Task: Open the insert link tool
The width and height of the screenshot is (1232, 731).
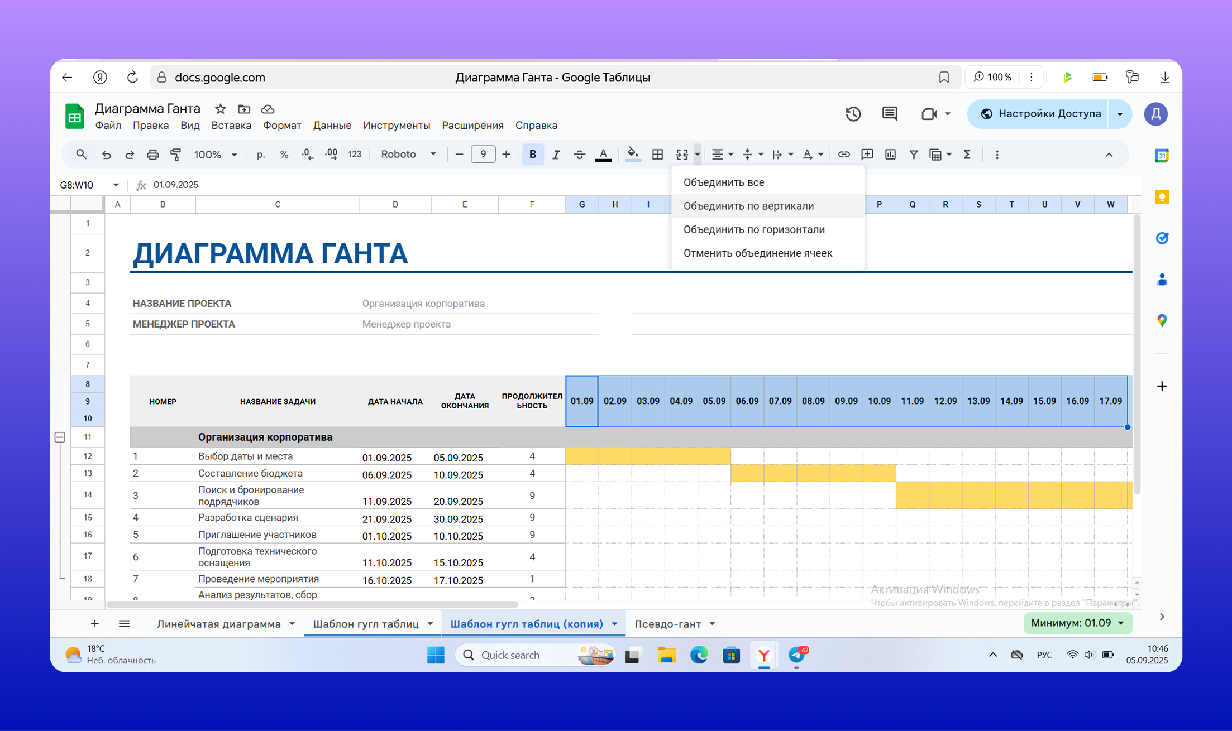Action: point(843,155)
